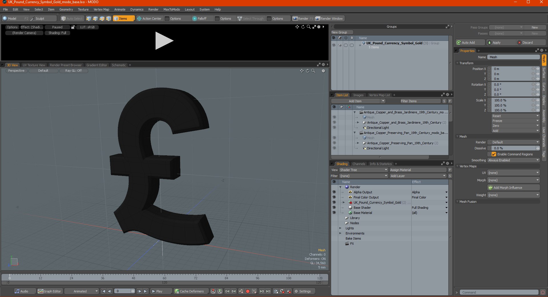Open Smoothing Always Enabled dropdown

point(513,160)
